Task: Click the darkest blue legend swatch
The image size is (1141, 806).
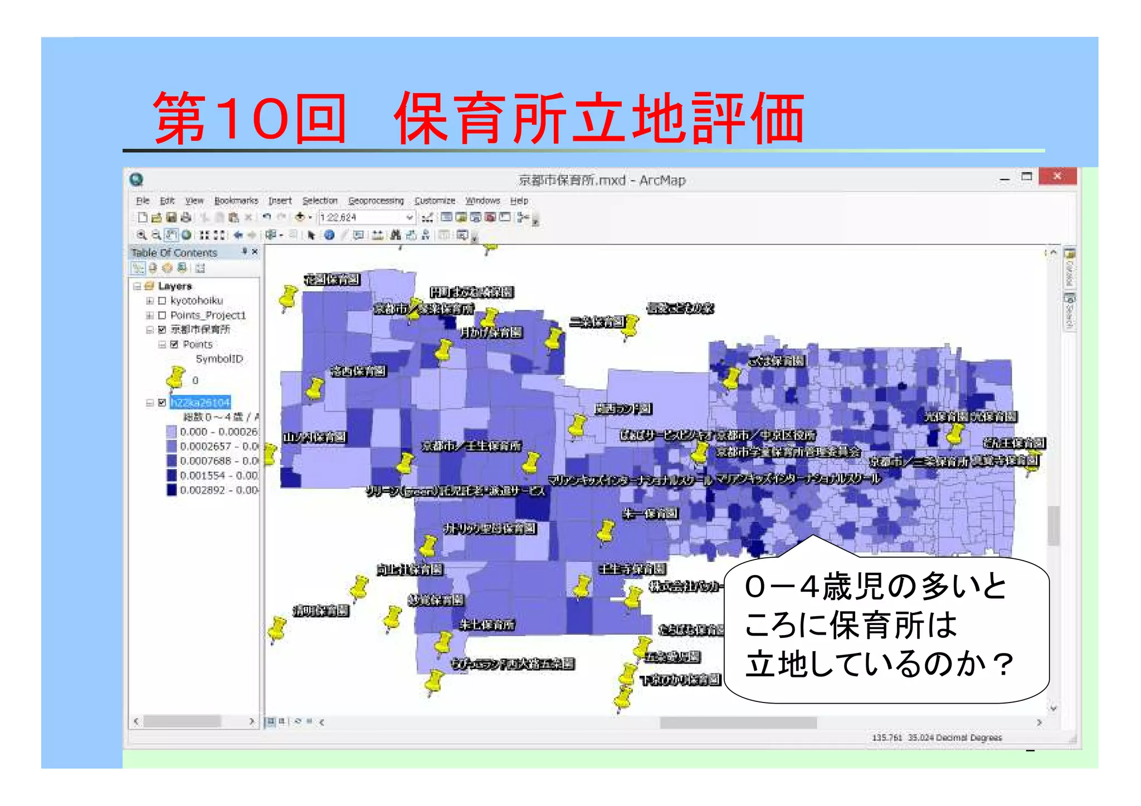Action: pyautogui.click(x=171, y=490)
